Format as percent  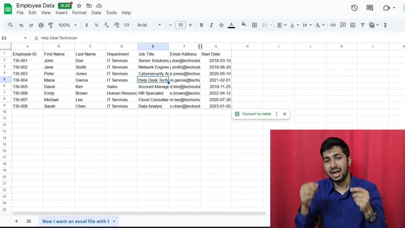(x=96, y=25)
